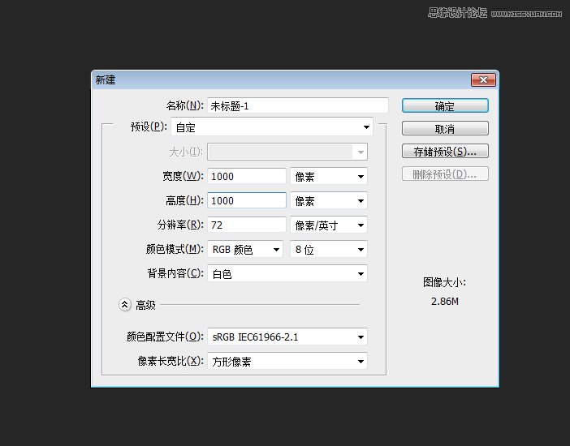
Task: Click the disabled 删除预设(D)... button
Action: coord(445,174)
